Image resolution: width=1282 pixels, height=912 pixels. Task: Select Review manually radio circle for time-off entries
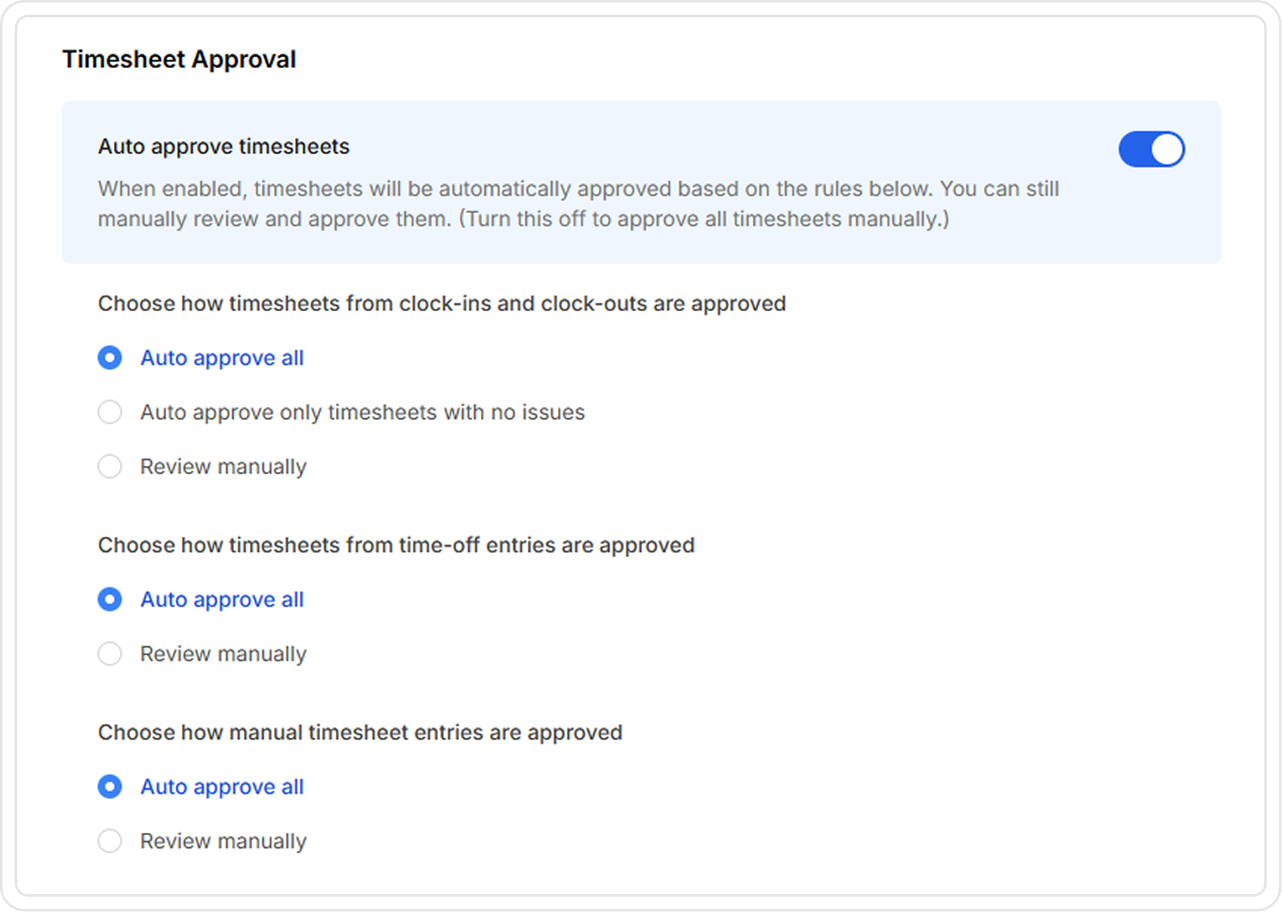110,654
